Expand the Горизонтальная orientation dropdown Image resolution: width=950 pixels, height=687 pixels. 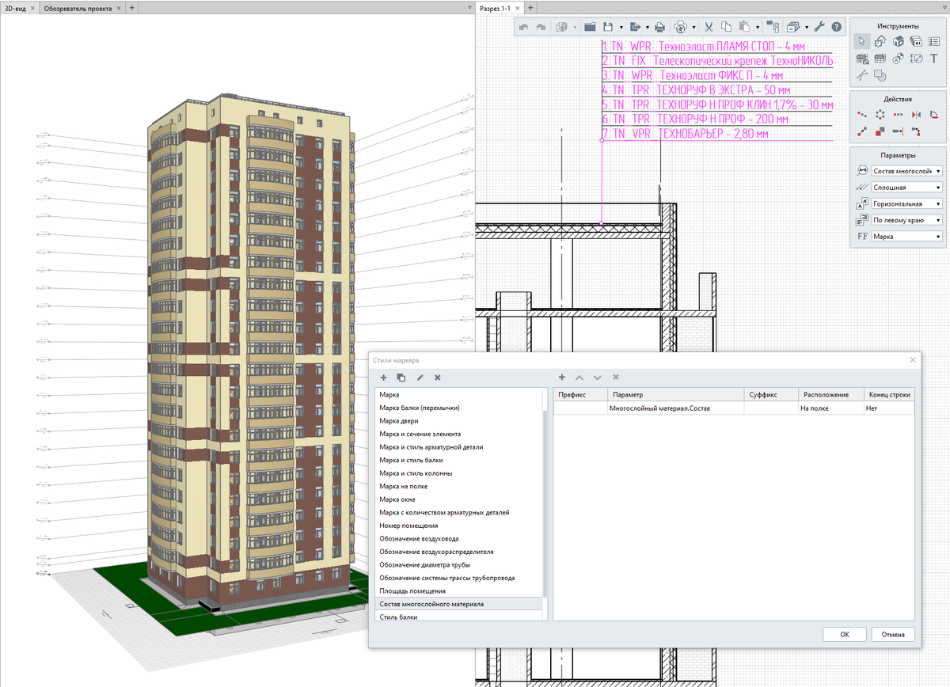pyautogui.click(x=906, y=204)
